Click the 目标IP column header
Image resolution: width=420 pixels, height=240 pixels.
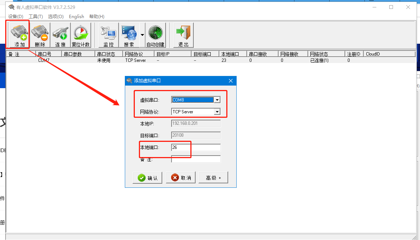point(173,54)
